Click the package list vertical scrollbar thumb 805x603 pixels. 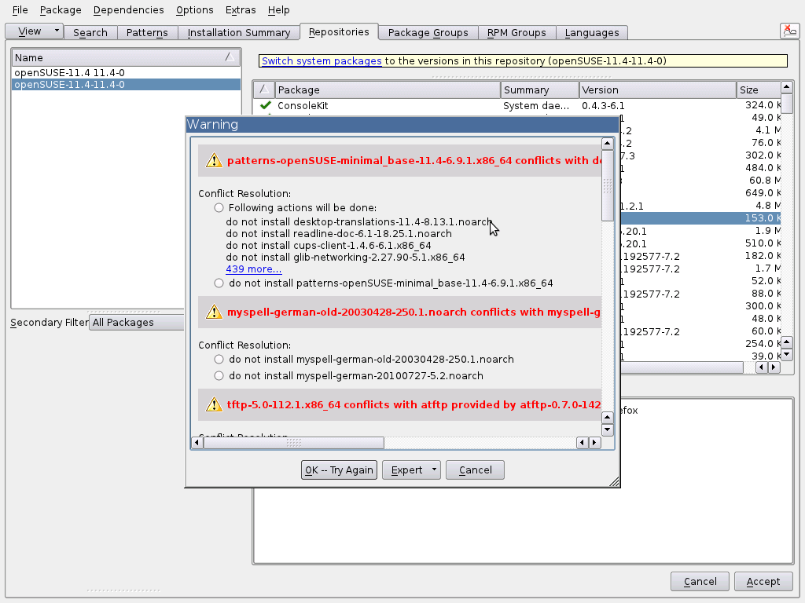click(786, 103)
